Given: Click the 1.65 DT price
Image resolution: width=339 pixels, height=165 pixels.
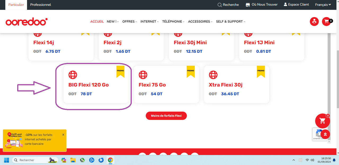Looking at the screenshot, I should coord(123,51).
